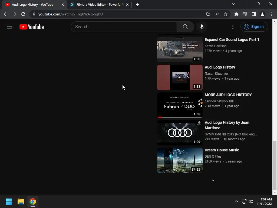Click the Chrome taskbar icon
The image size is (277, 208).
tap(33, 201)
